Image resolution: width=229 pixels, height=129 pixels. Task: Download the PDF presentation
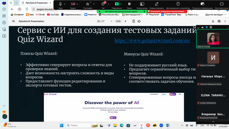213,21
